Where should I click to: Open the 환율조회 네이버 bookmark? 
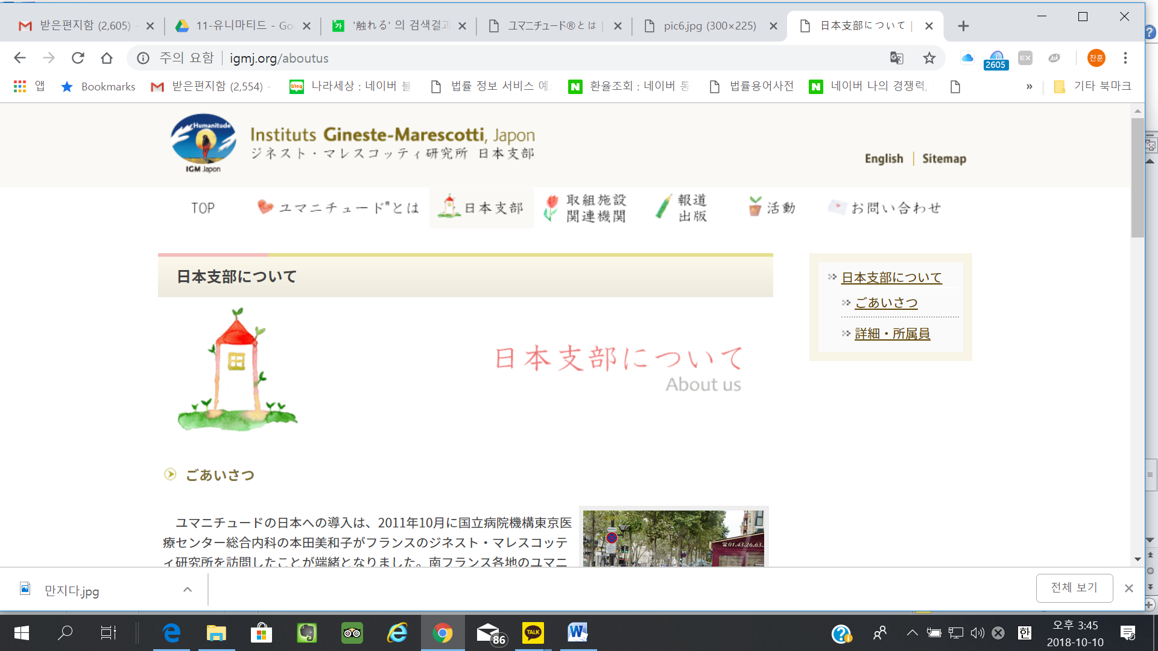[x=629, y=86]
